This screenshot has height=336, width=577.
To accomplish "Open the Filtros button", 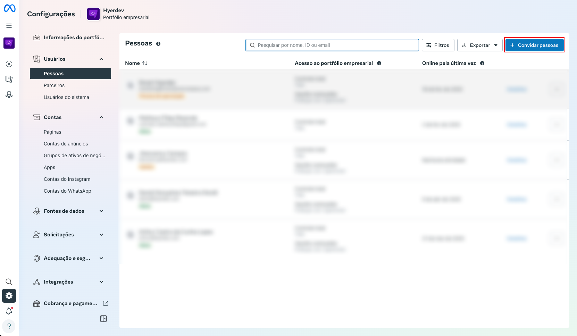I will click(x=438, y=45).
